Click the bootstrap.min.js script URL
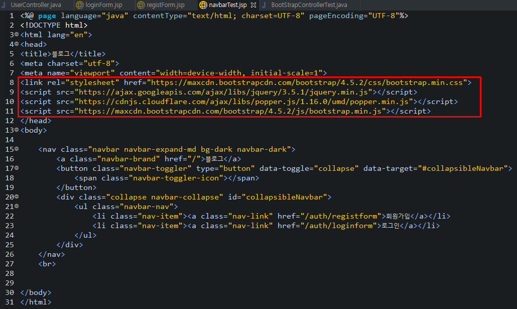The image size is (517, 309). [x=230, y=111]
